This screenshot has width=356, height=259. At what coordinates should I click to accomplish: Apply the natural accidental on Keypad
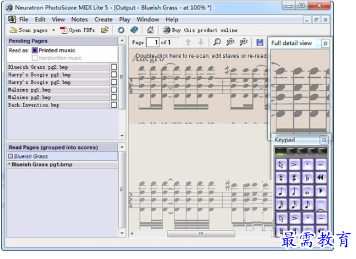[x=281, y=178]
